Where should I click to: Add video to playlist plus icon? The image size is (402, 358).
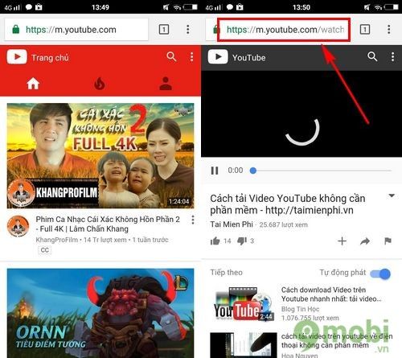click(x=342, y=241)
